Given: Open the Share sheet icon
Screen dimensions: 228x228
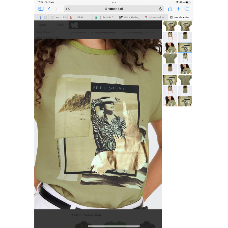Looking at the screenshot, I should 170,9.
